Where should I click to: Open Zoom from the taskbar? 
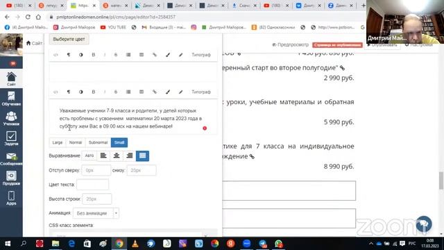coord(246,244)
